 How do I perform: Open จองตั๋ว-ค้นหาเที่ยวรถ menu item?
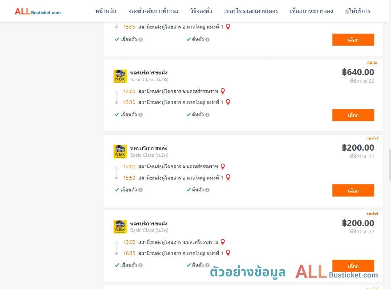(x=153, y=11)
